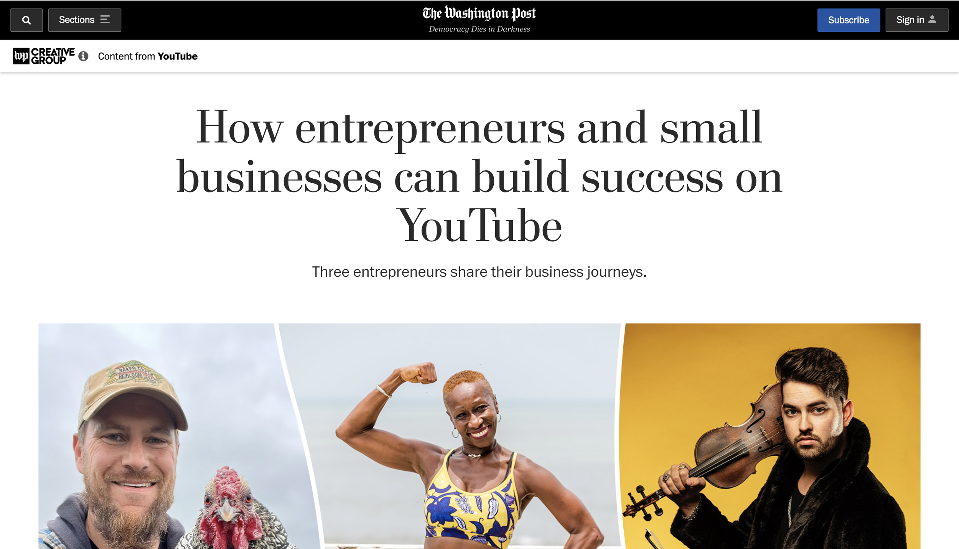959x549 pixels.
Task: Click the black WP square logo icon
Action: click(21, 56)
